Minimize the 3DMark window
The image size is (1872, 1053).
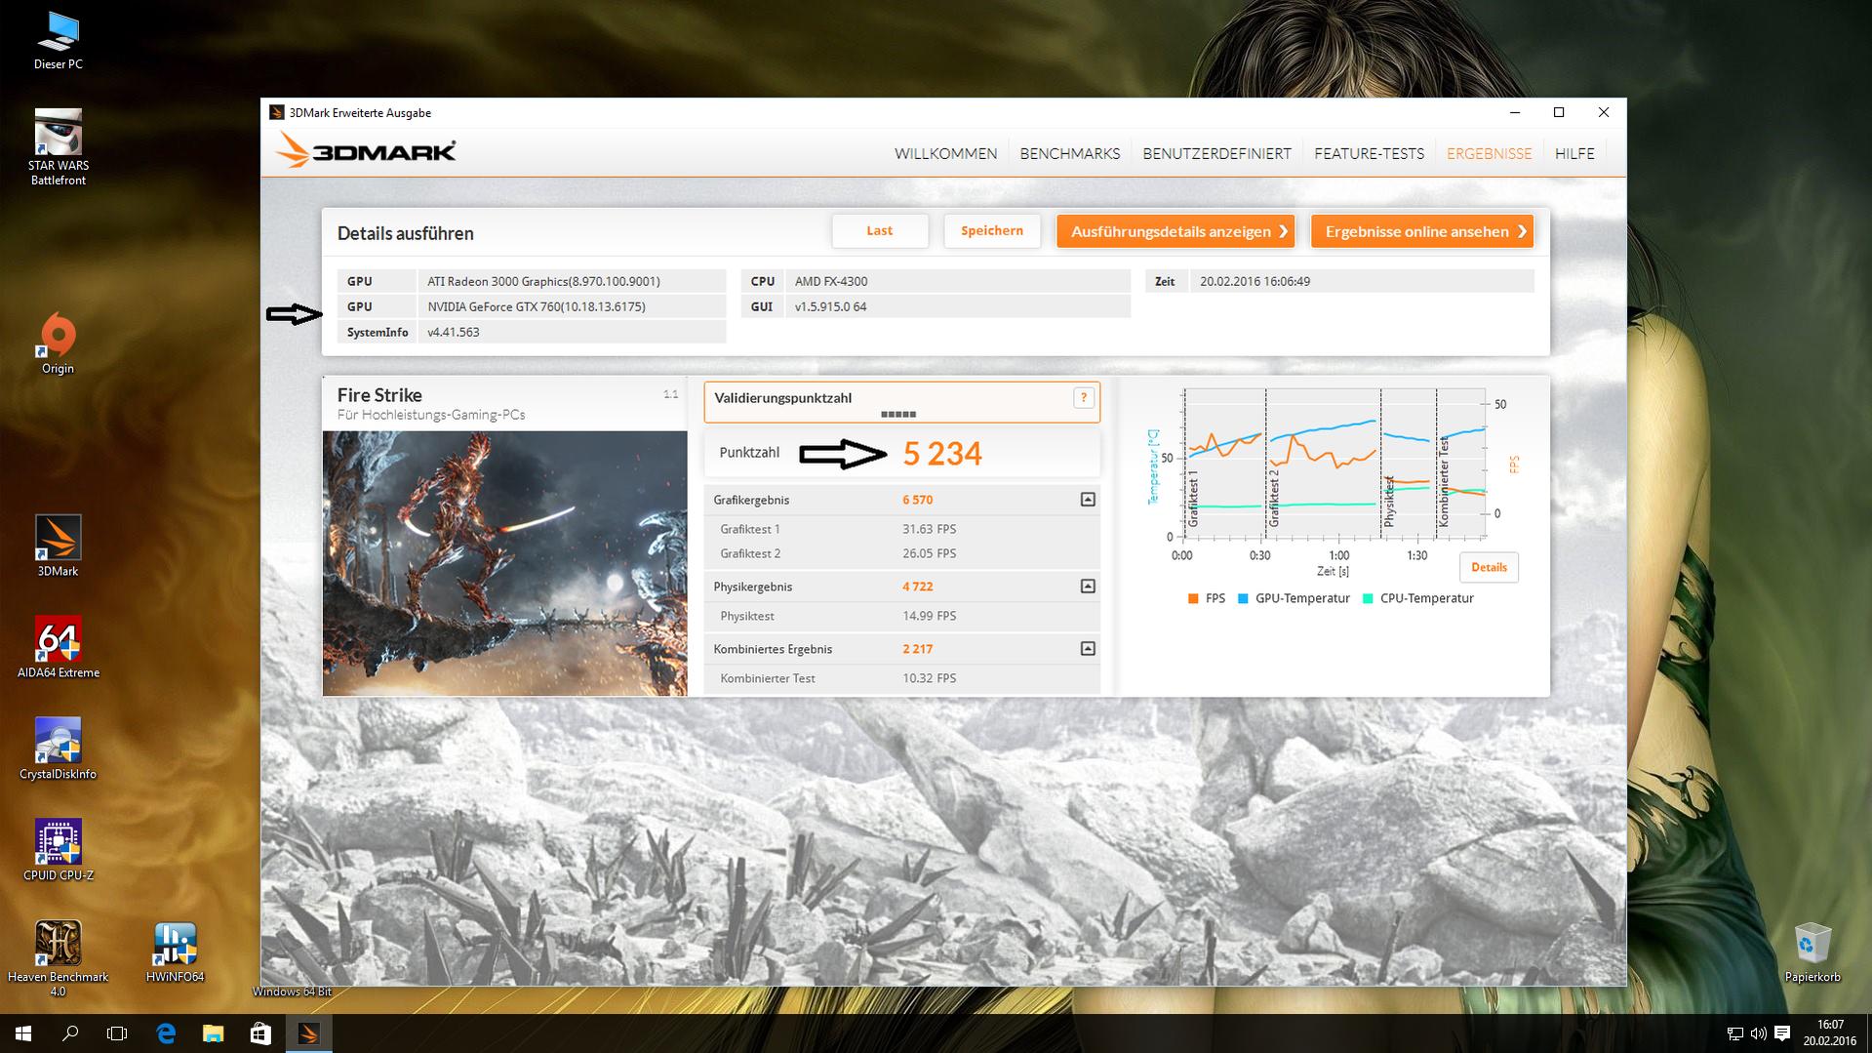coord(1515,112)
